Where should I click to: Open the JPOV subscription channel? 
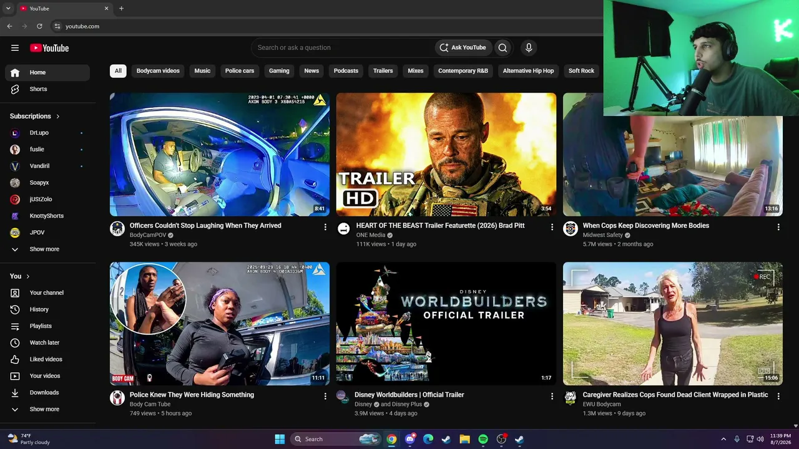47,233
